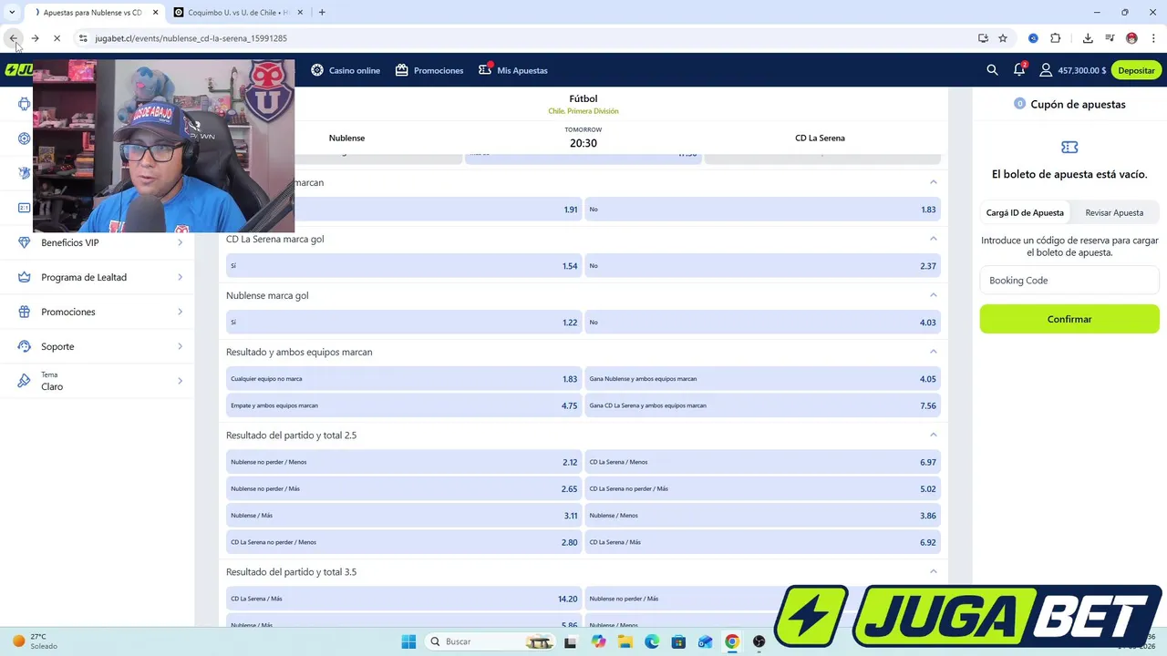Open site information icon in address bar

tap(83, 38)
